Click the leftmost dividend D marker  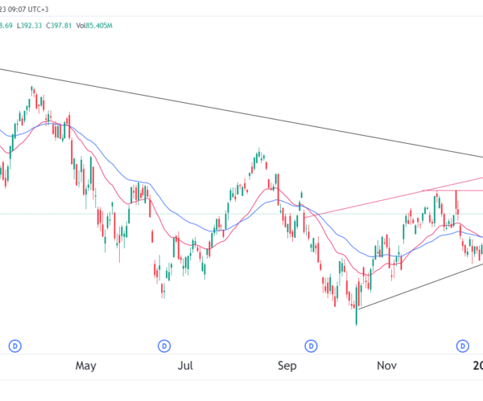pyautogui.click(x=14, y=346)
